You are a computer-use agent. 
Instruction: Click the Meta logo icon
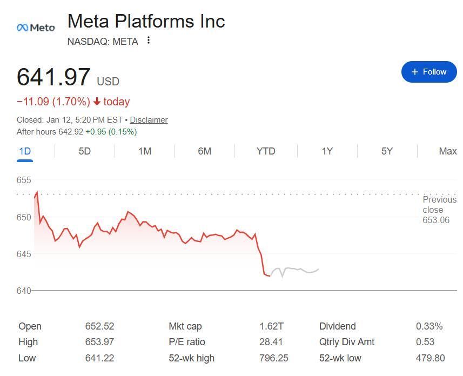[36, 28]
